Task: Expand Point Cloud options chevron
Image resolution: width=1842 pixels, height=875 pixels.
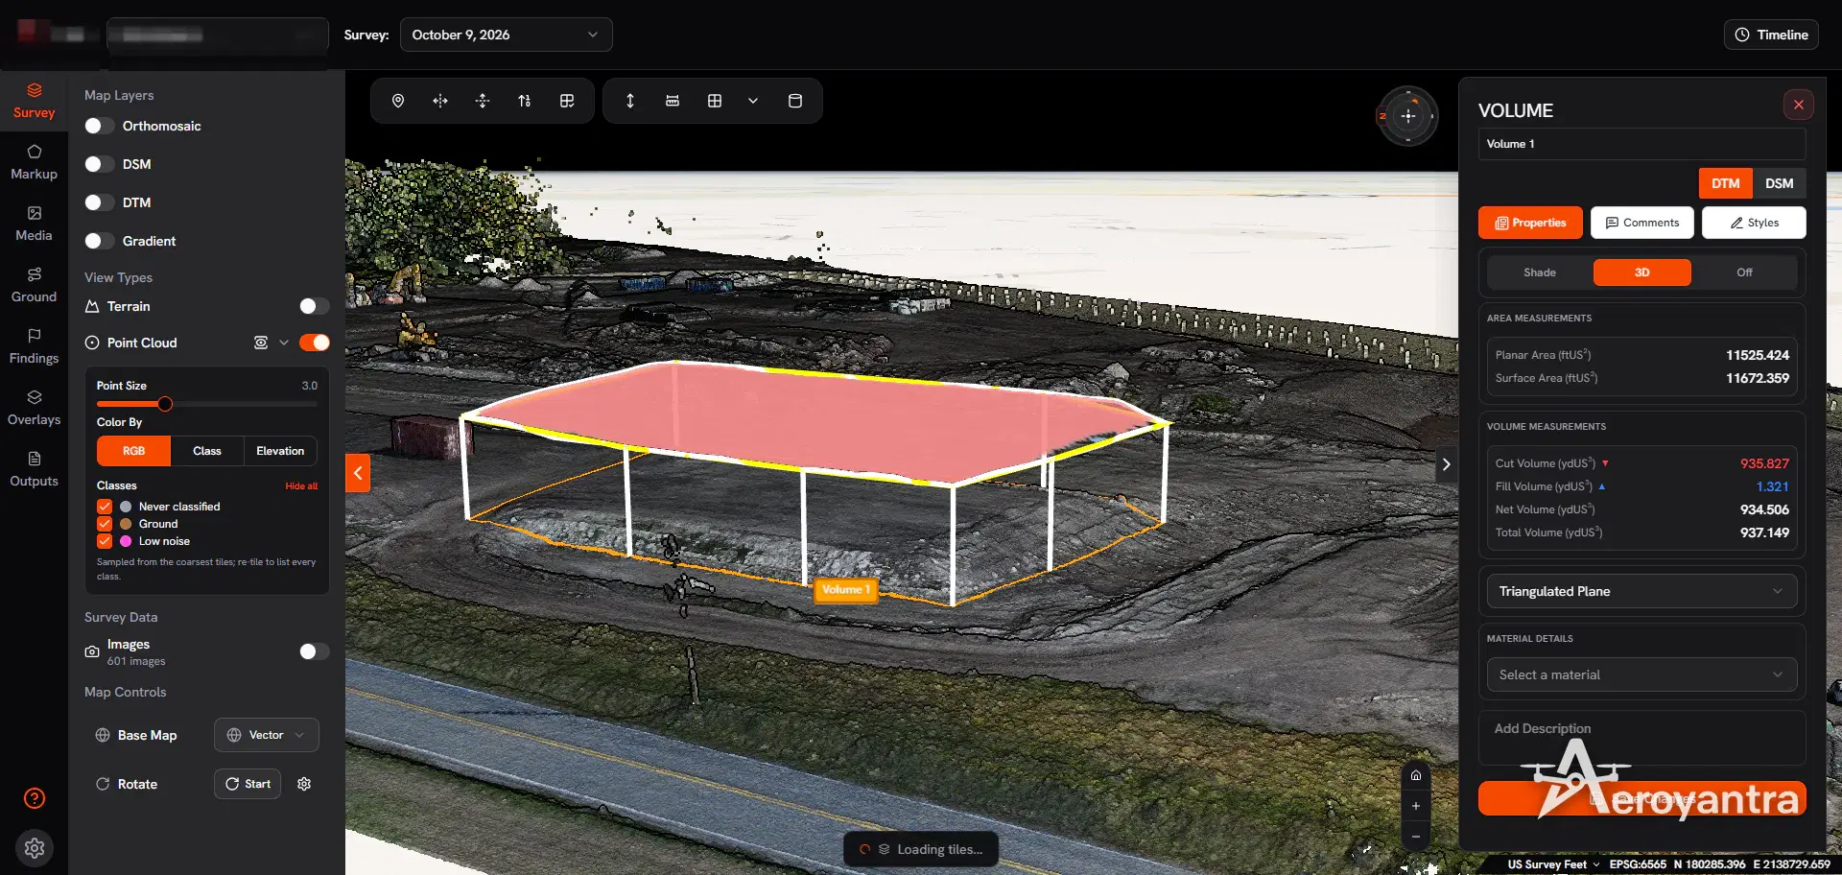Action: [284, 343]
